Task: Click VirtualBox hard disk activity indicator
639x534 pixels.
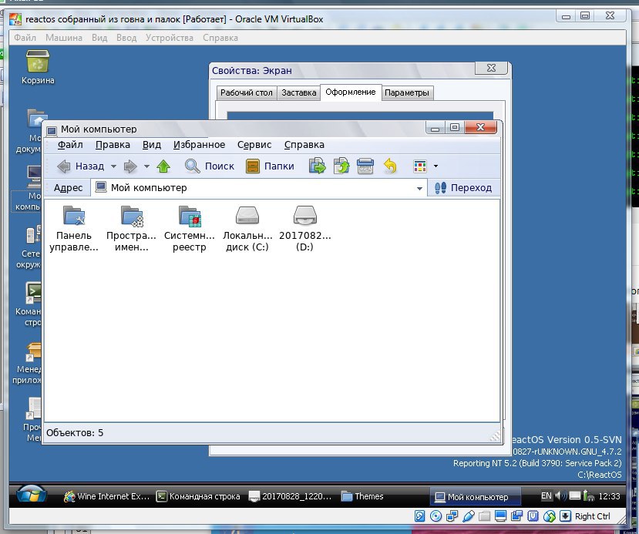Action: coord(420,516)
